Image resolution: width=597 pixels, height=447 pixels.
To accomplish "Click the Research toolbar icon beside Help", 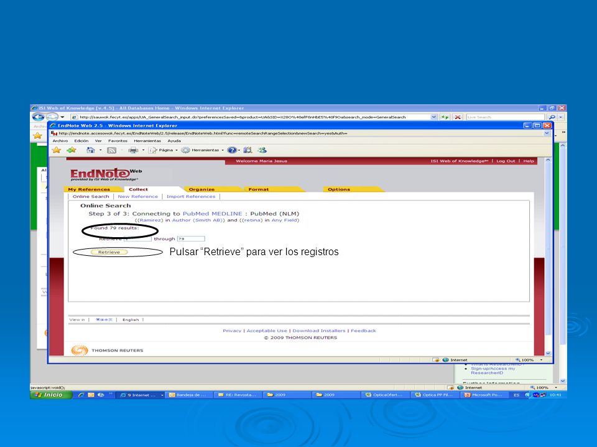I will 248,150.
